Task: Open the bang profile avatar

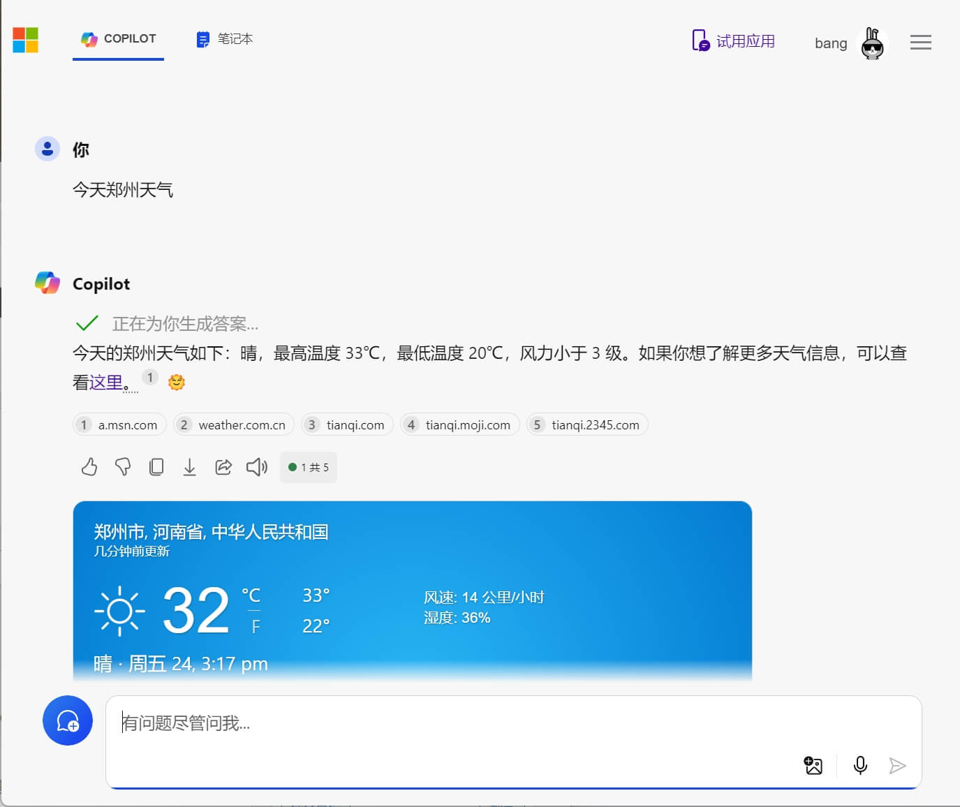Action: tap(871, 43)
